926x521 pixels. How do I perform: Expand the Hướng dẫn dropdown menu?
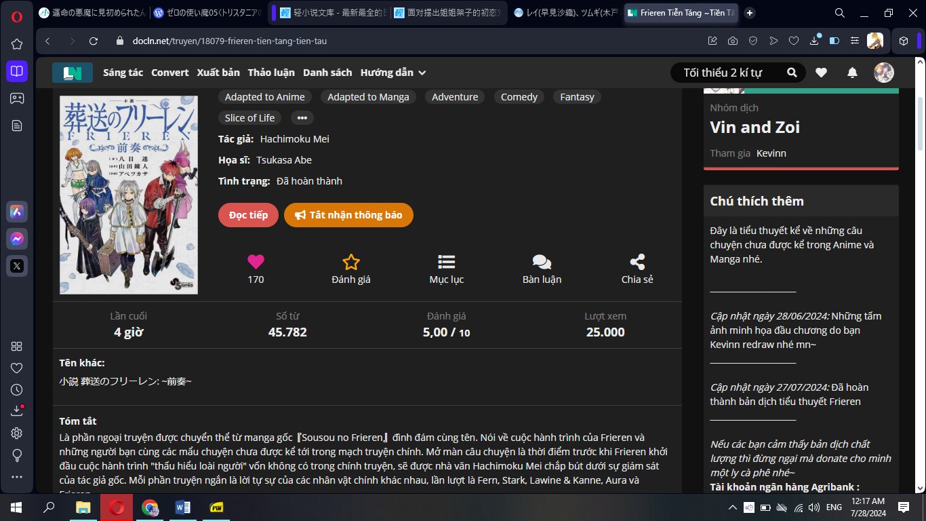(x=393, y=73)
